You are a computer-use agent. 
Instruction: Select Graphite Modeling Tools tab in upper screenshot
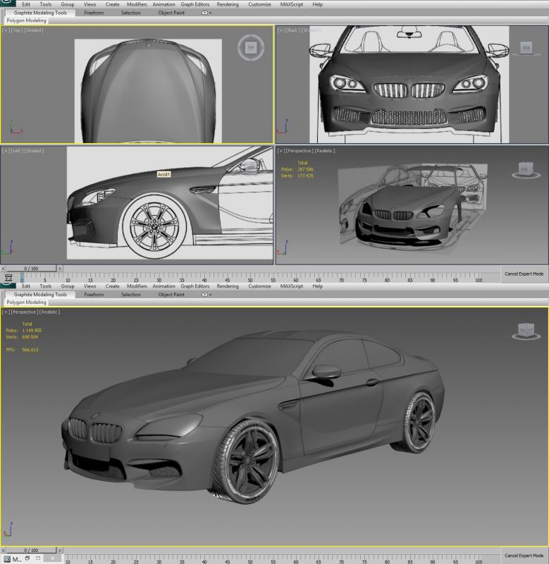pyautogui.click(x=40, y=13)
